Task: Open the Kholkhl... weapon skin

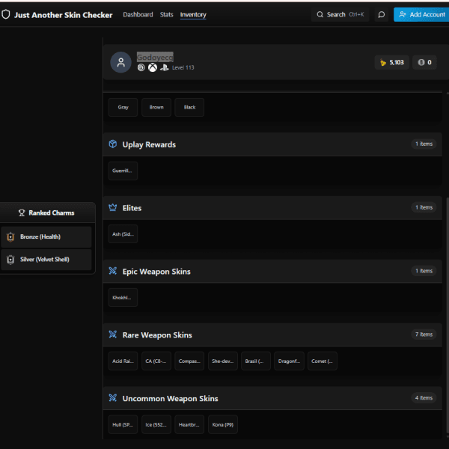Action: pos(123,298)
